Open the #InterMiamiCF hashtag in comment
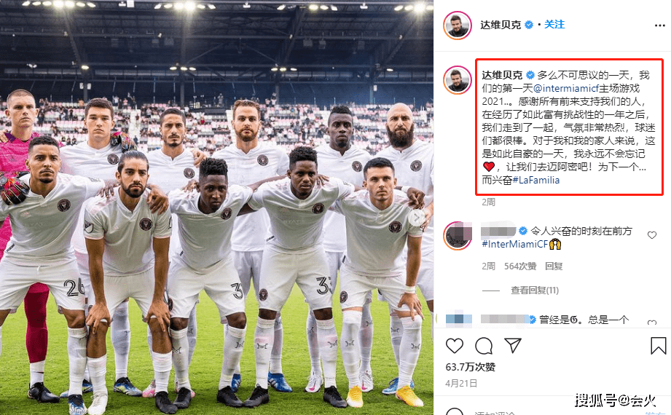 click(x=515, y=245)
